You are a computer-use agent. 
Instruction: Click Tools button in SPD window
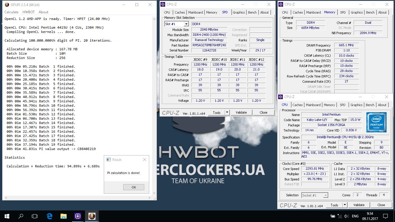click(x=217, y=112)
